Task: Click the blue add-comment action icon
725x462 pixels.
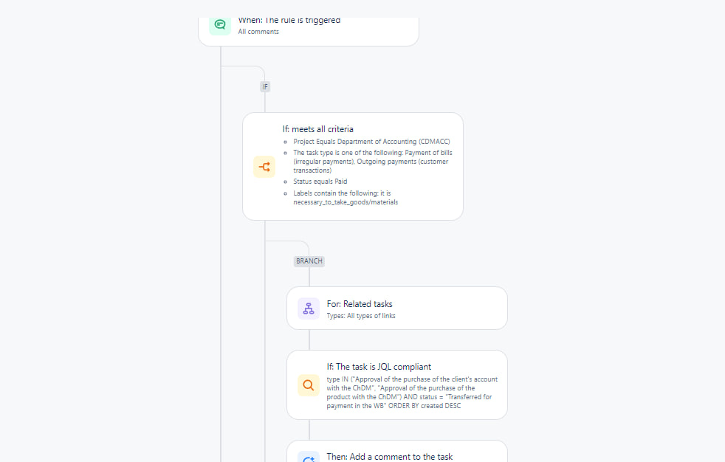Action: tap(308, 458)
